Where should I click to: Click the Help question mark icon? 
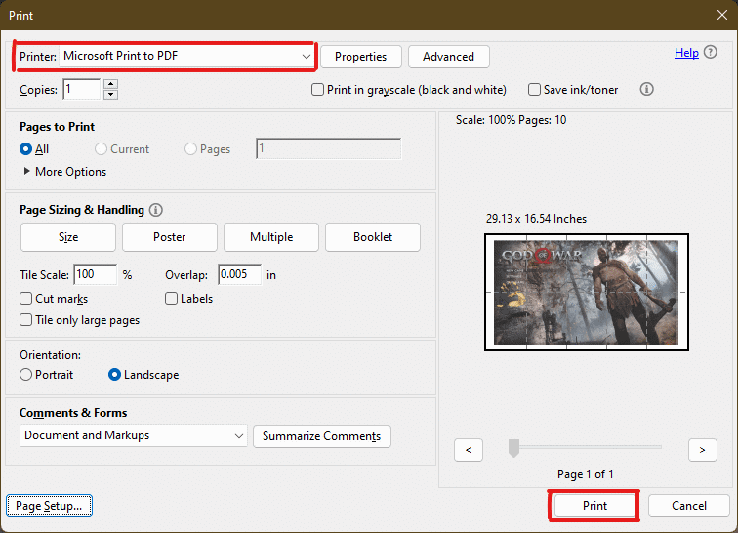tap(710, 53)
